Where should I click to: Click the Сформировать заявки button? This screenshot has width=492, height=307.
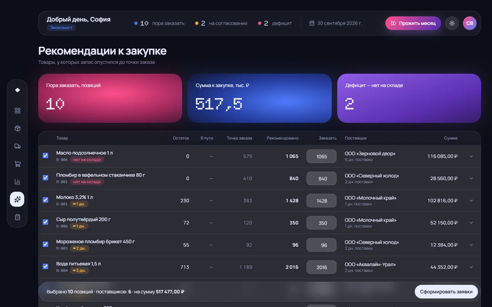[446, 292]
